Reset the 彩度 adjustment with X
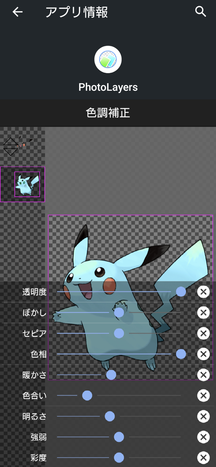The width and height of the screenshot is (216, 467). tap(203, 458)
